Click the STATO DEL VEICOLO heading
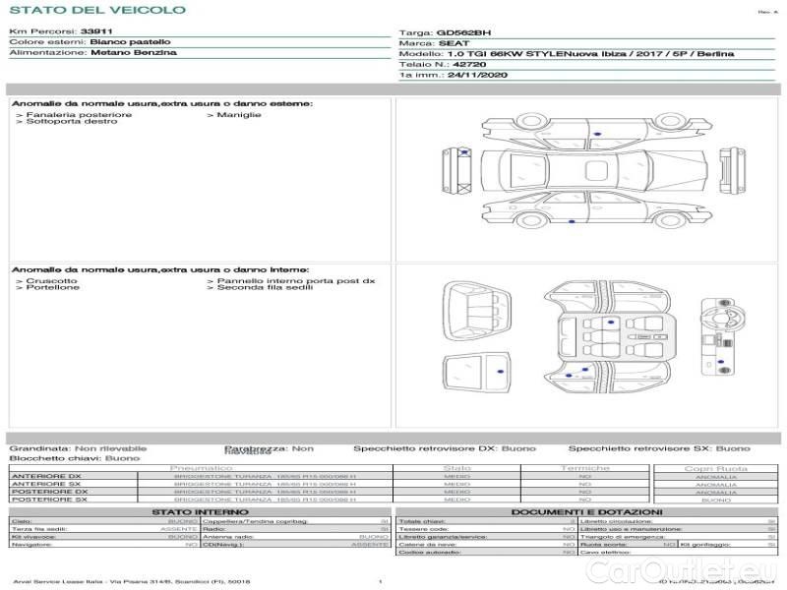Screen dimensions: 787x590 click(96, 10)
